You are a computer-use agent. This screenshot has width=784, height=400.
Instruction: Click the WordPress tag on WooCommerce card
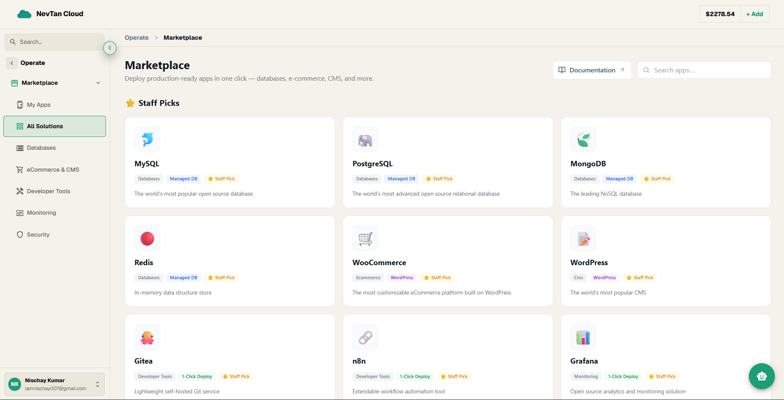click(402, 278)
